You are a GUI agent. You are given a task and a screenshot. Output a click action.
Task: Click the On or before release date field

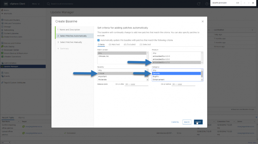click(x=183, y=84)
